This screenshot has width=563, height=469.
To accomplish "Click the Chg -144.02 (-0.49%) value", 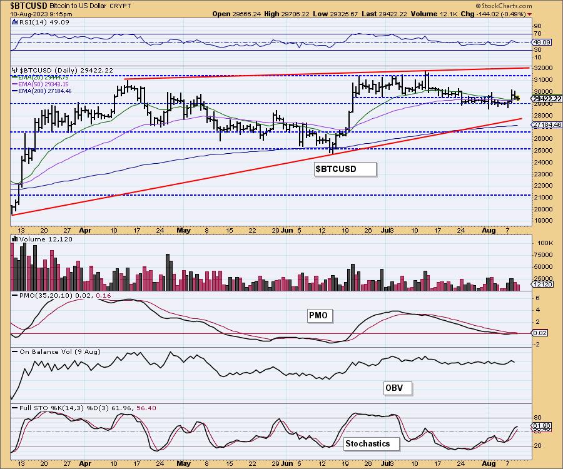I will coord(493,14).
